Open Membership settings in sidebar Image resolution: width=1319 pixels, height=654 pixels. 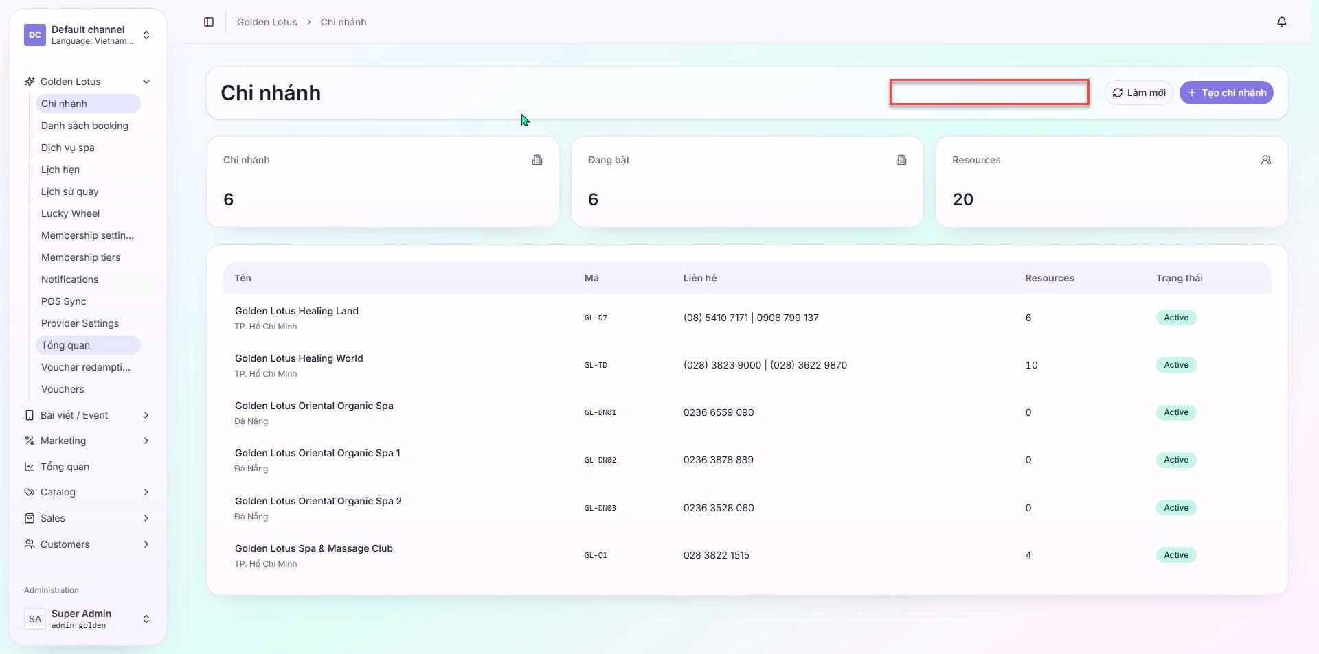point(88,235)
